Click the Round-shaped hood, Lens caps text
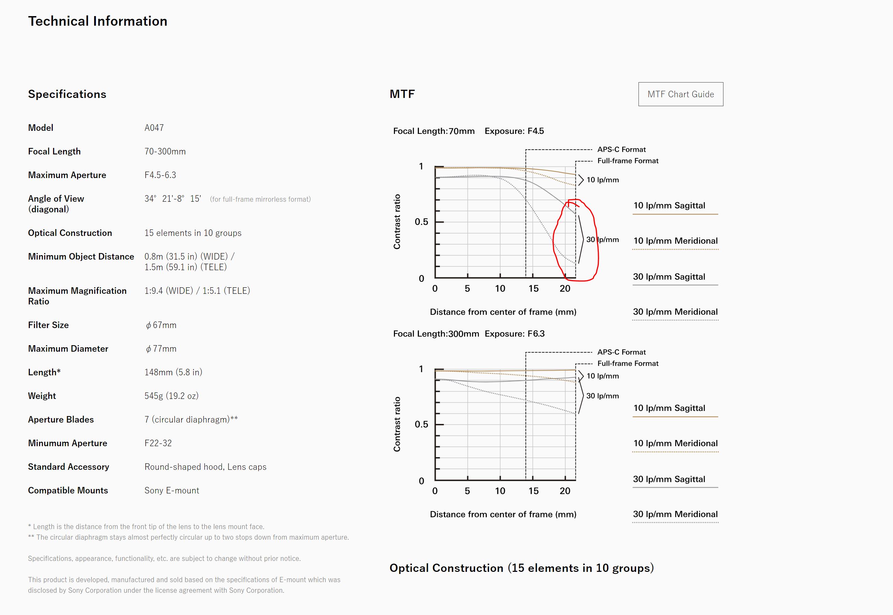The width and height of the screenshot is (893, 615). pyautogui.click(x=205, y=467)
